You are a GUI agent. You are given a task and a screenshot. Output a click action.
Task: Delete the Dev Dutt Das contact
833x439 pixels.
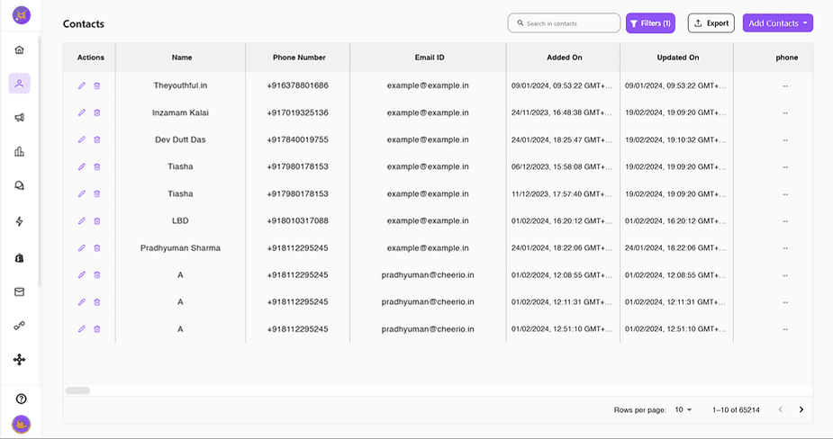click(x=96, y=139)
